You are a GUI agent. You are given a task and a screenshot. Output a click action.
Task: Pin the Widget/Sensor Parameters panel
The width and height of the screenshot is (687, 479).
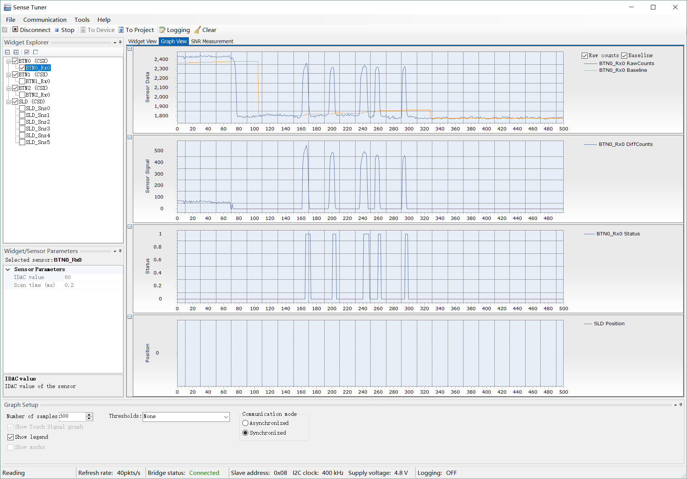pos(120,251)
